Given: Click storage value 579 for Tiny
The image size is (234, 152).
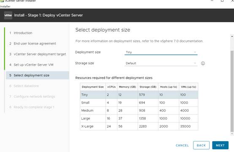Looking at the screenshot, I should tap(142, 95).
